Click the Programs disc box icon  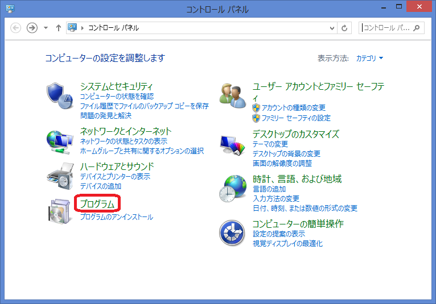click(59, 211)
